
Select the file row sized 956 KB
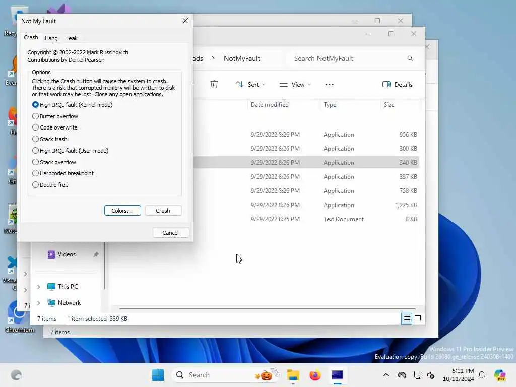point(306,134)
